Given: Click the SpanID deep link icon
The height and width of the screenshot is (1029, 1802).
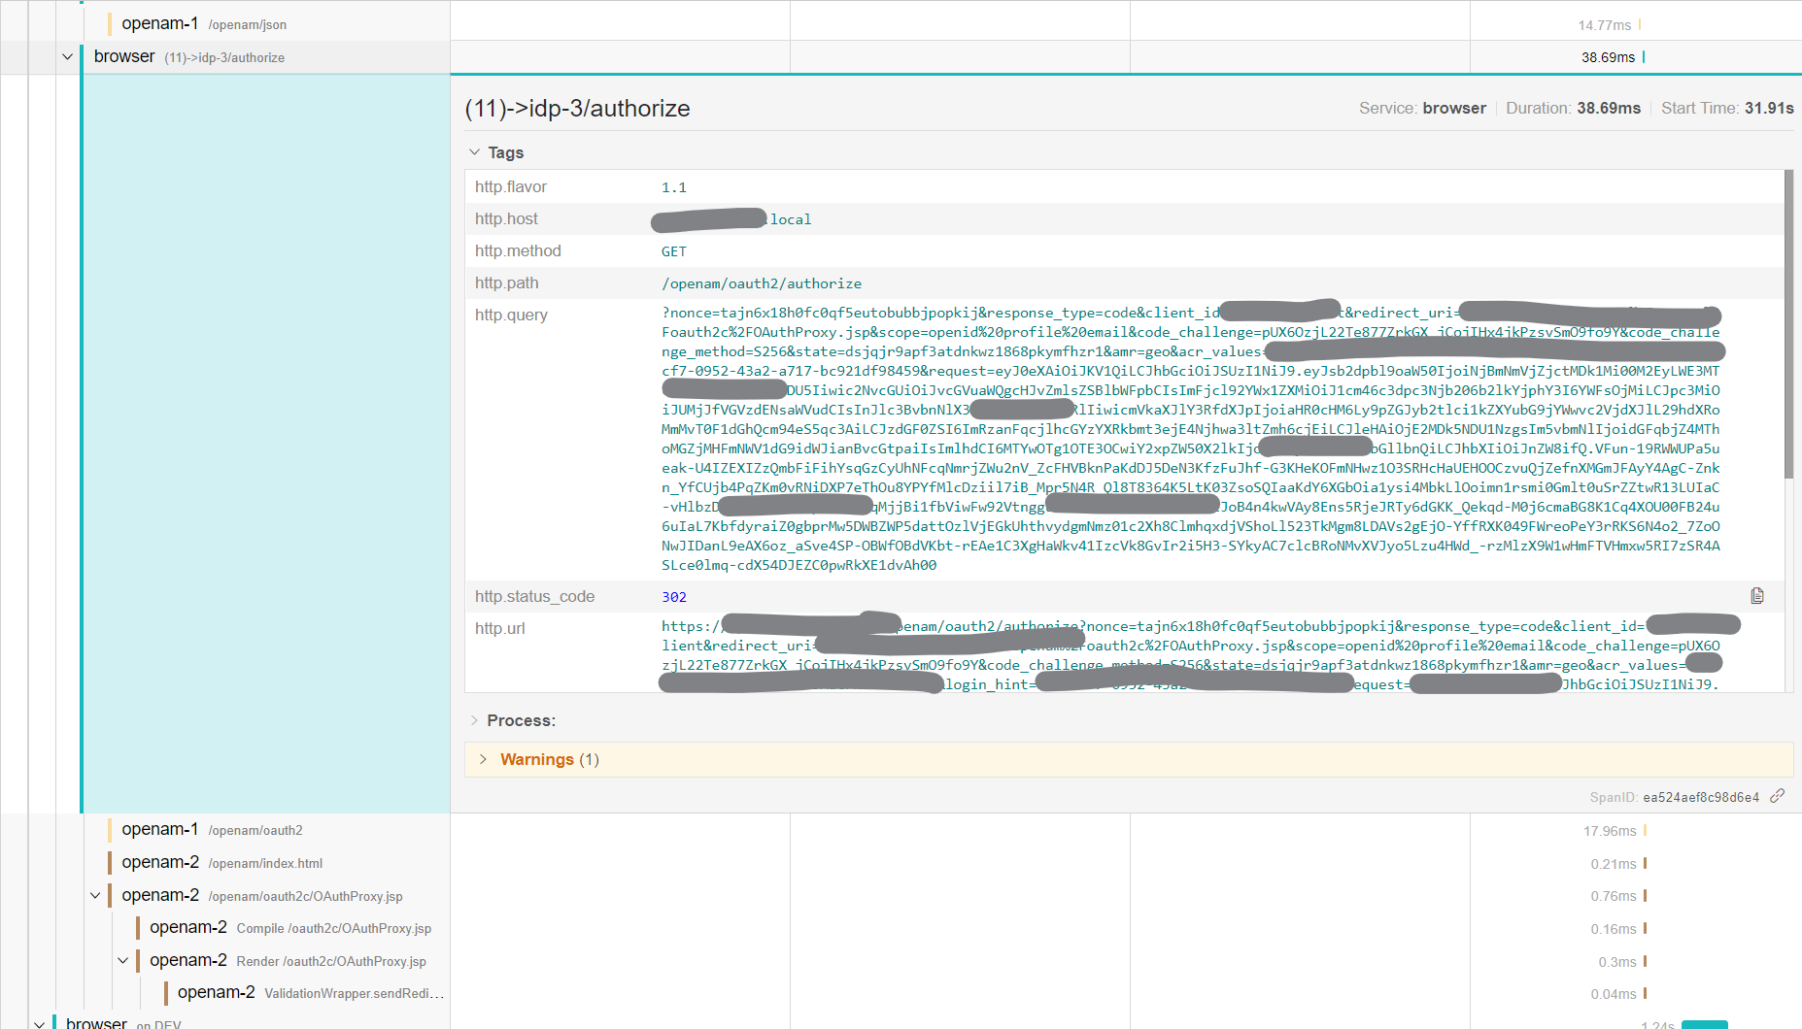Looking at the screenshot, I should tap(1777, 796).
